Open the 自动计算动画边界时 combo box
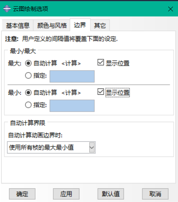The width and height of the screenshot is (178, 202). pos(51,148)
